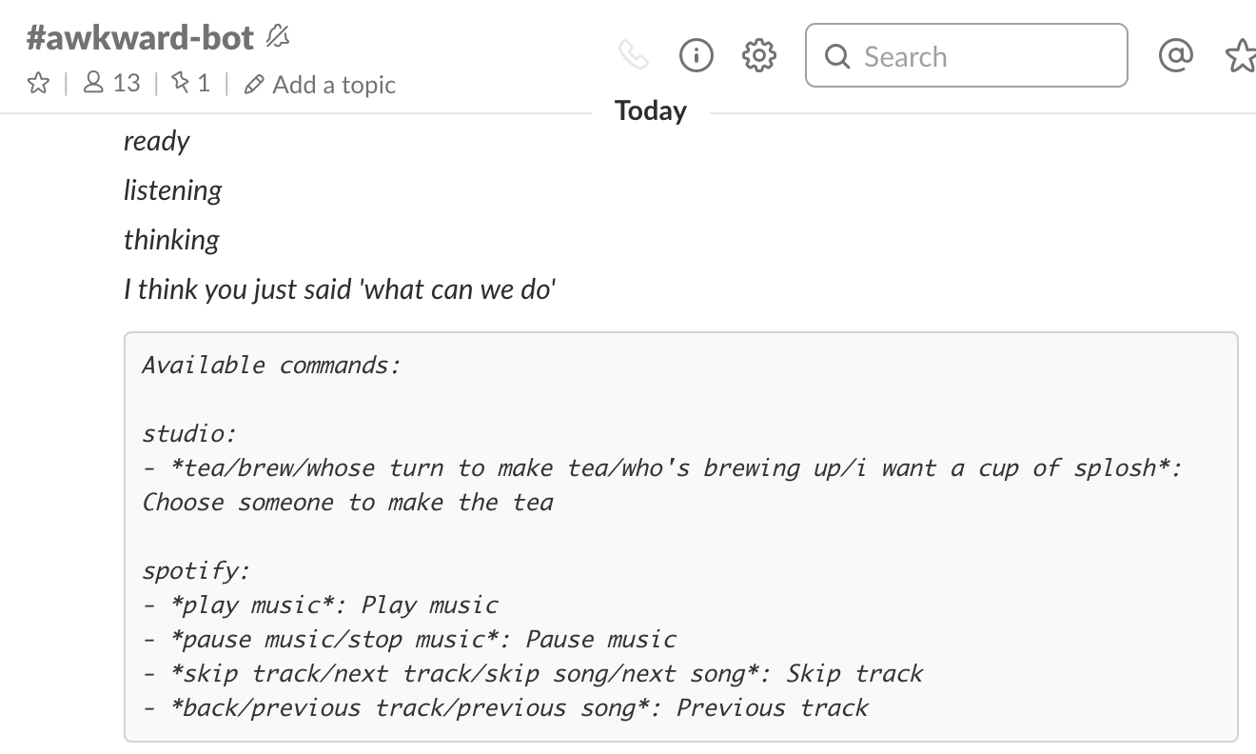Show mentions with the @ icon

[x=1175, y=56]
